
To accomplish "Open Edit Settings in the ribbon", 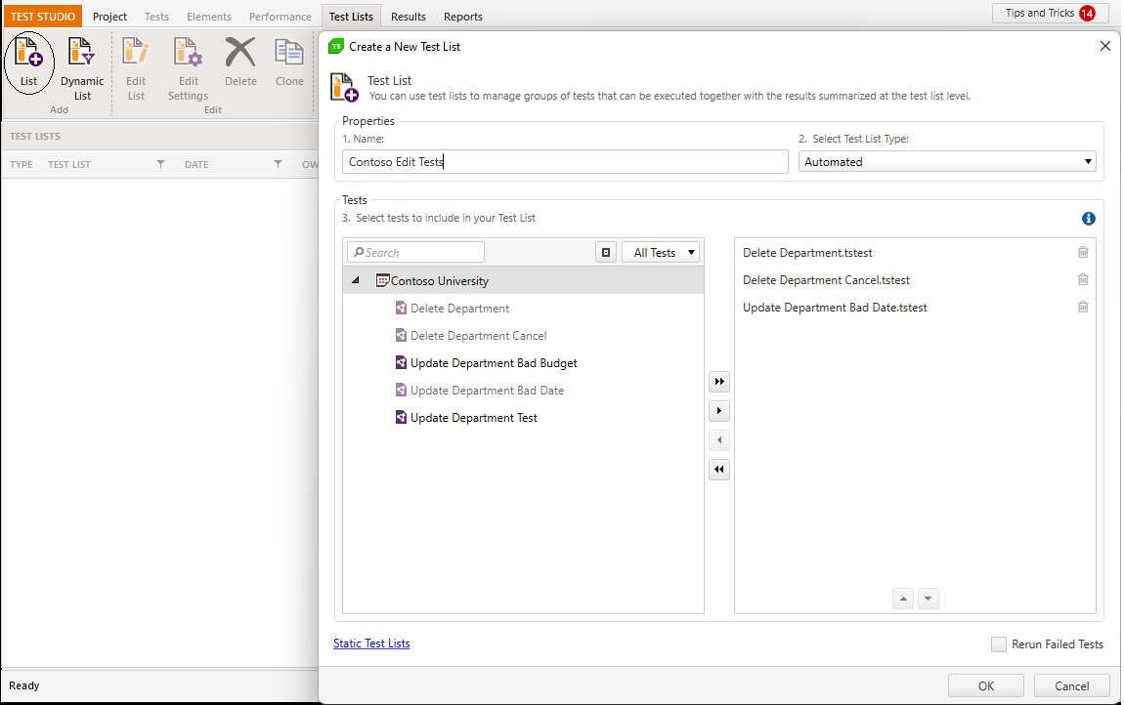I will coord(188,53).
